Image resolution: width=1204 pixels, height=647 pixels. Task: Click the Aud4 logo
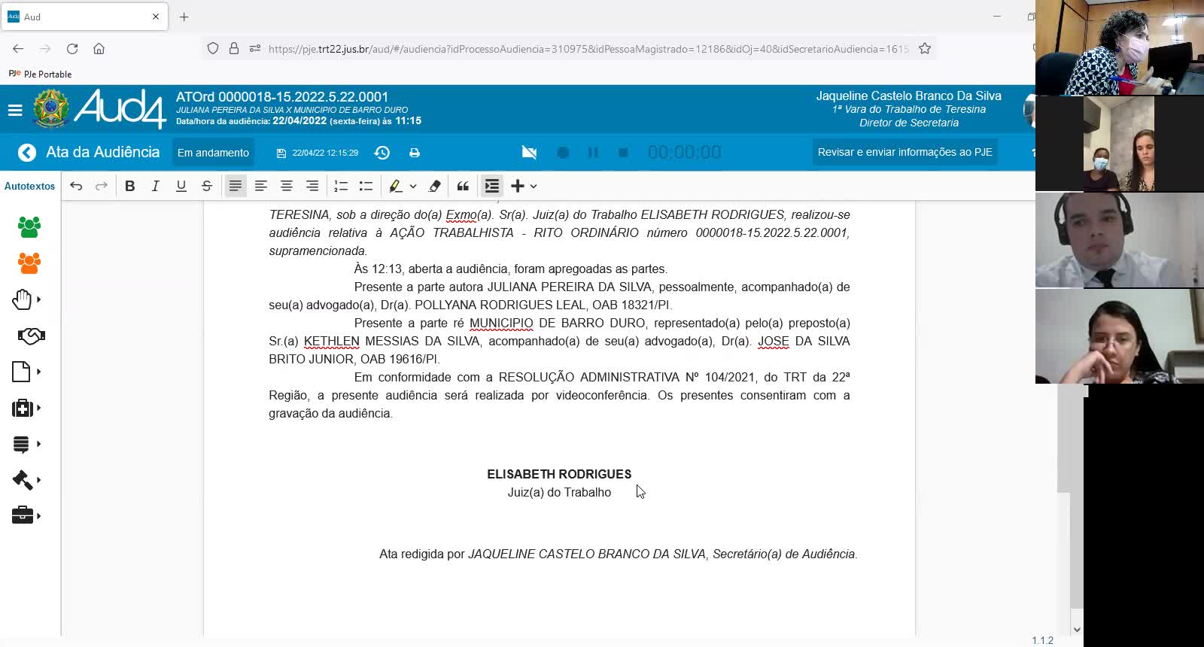[x=120, y=109]
